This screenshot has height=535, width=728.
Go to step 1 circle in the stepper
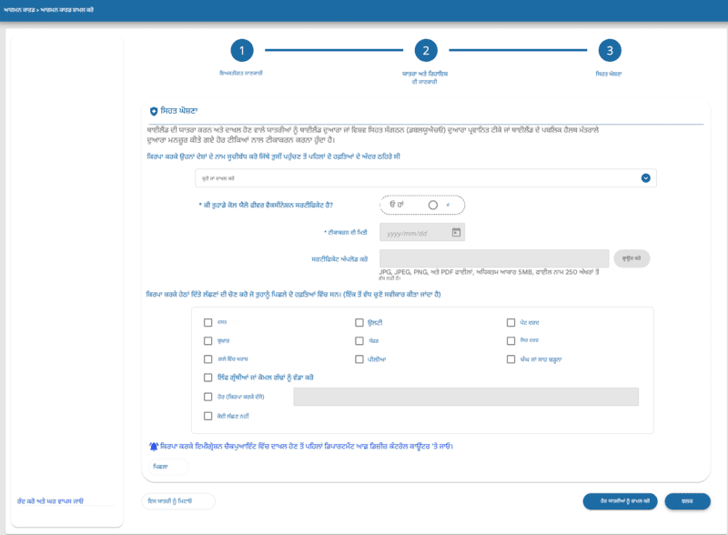click(x=242, y=51)
